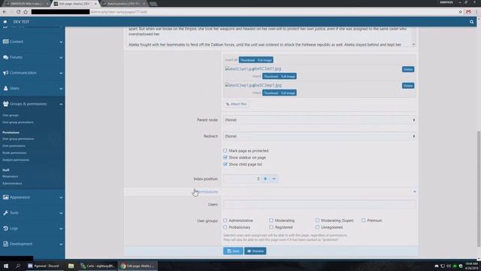Open the admin home icon

[5, 22]
